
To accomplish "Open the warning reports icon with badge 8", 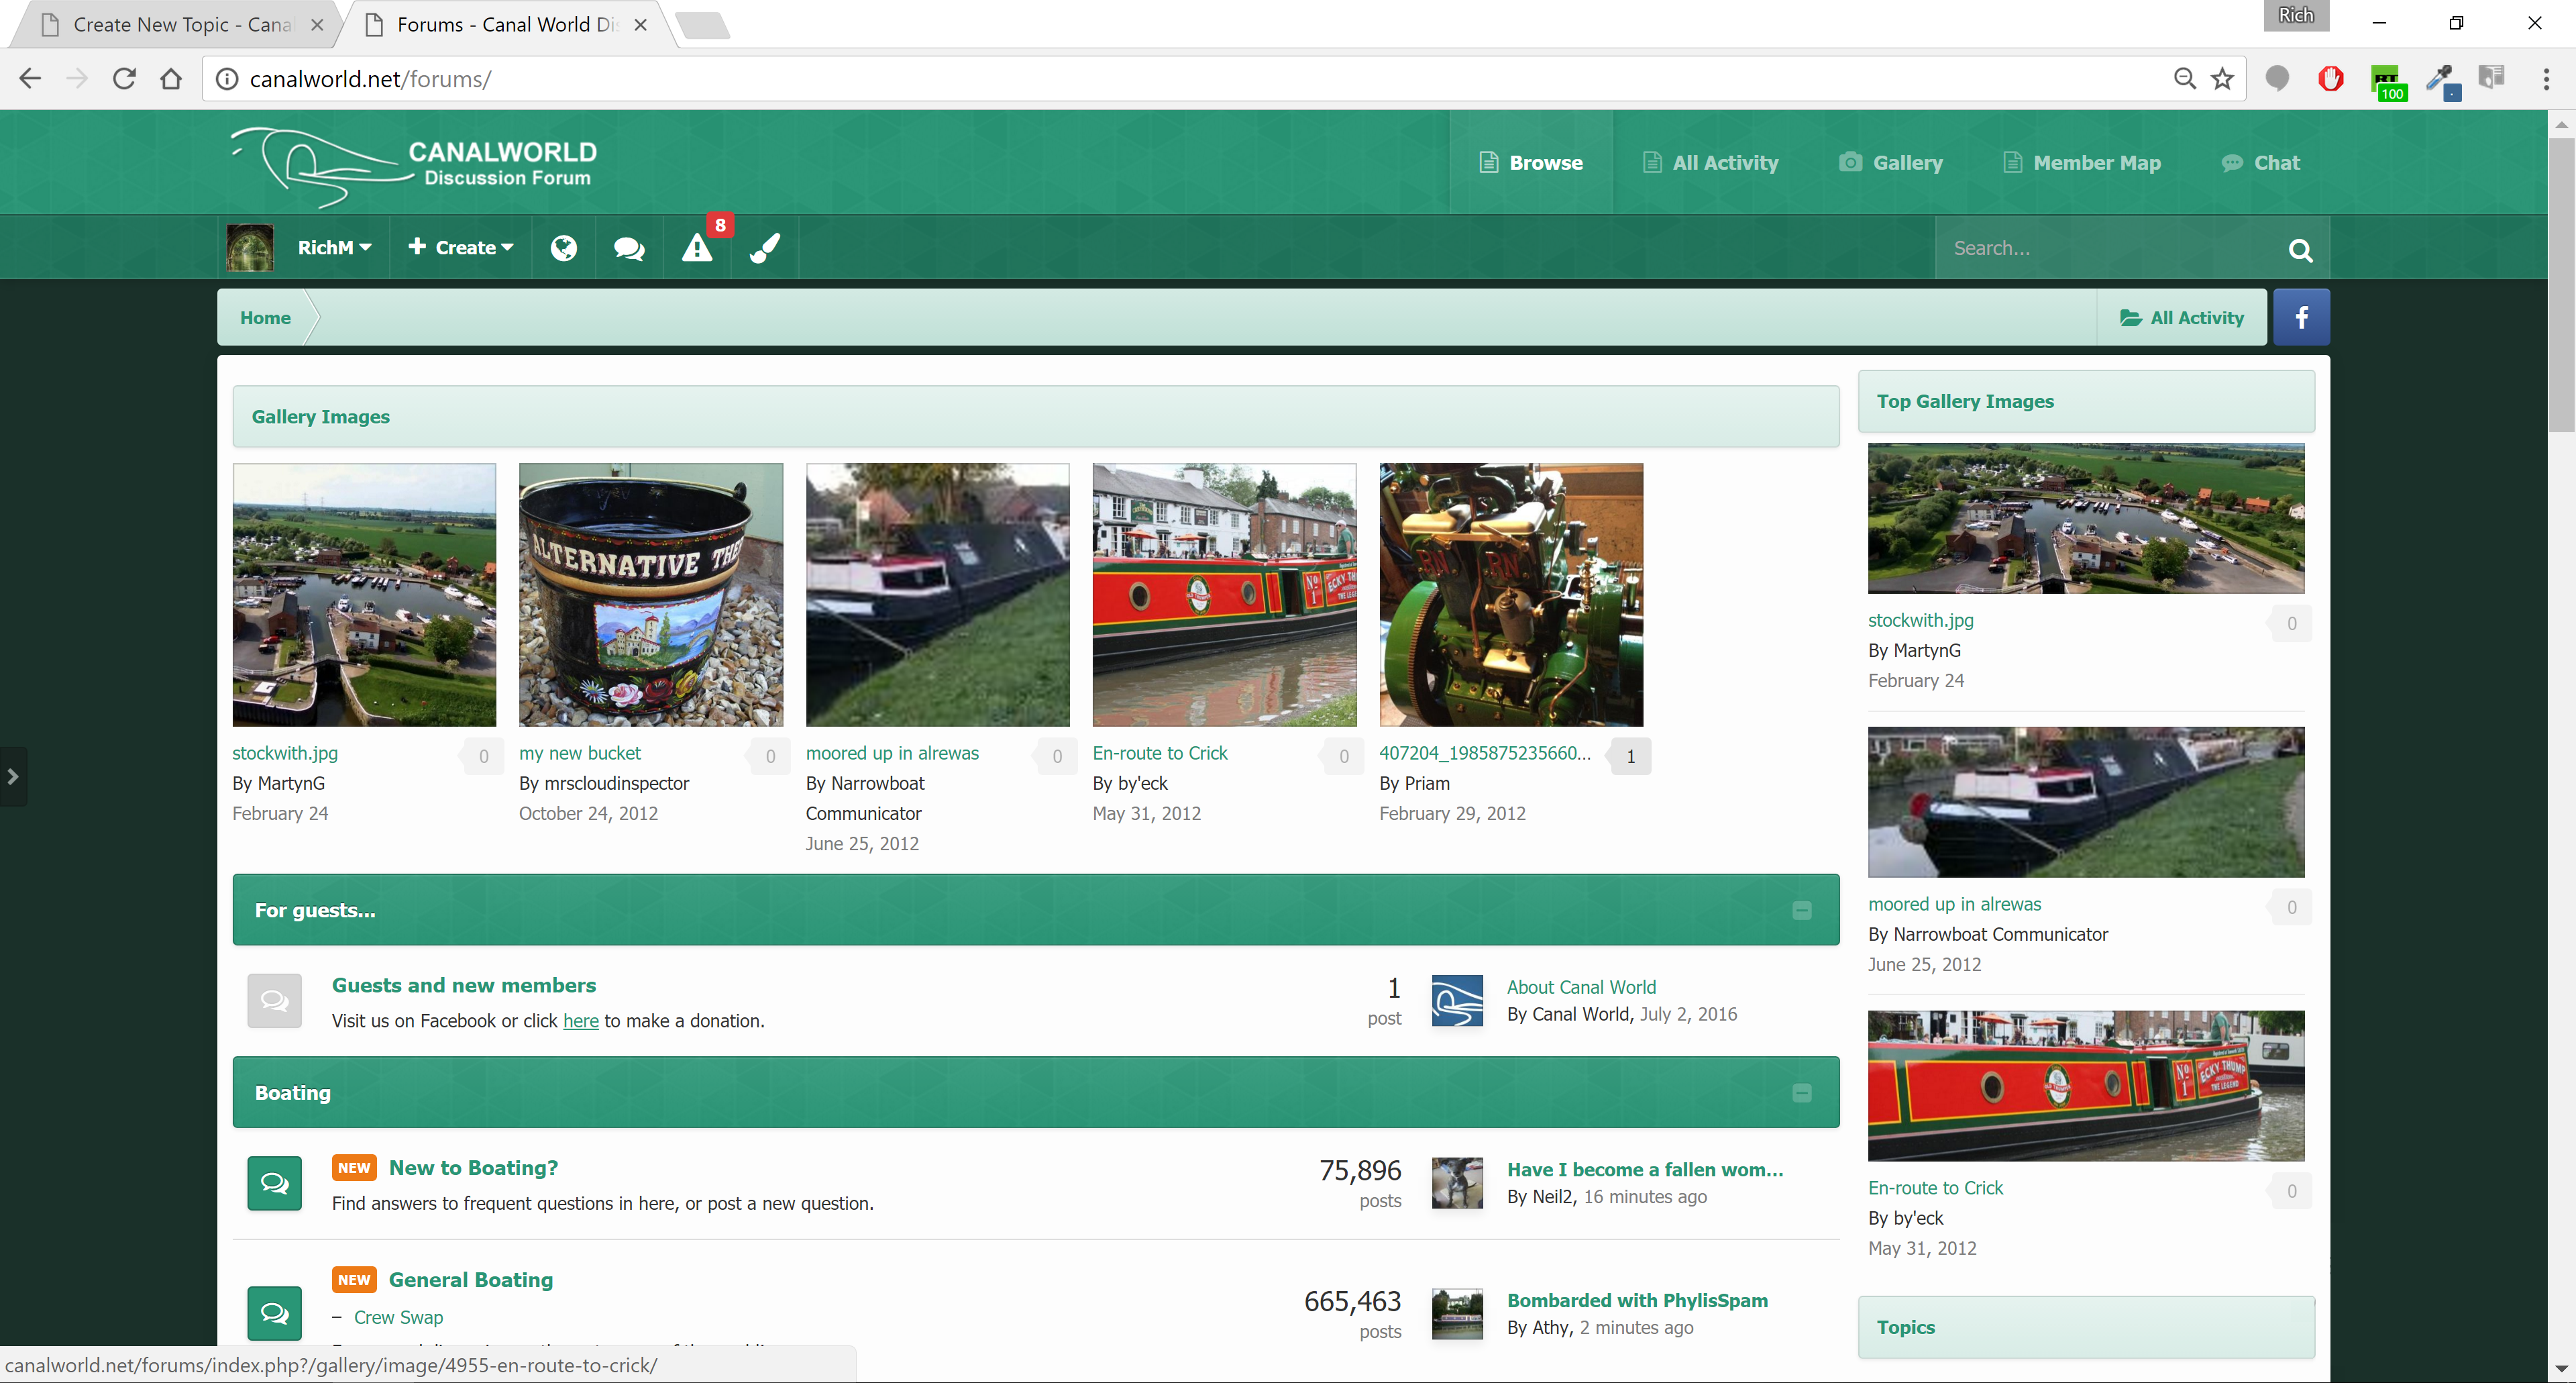I will [x=697, y=248].
